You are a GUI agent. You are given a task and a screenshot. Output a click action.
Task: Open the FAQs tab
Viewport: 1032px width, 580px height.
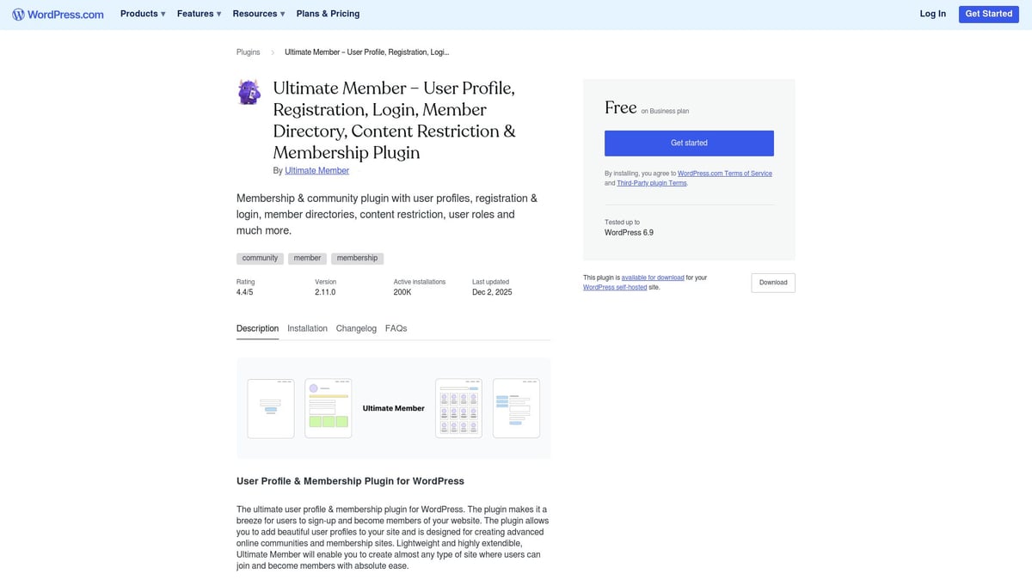point(396,328)
